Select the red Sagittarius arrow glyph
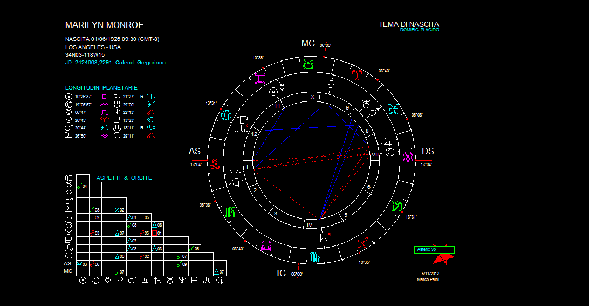Viewport: 589px width, 307px height. (362, 243)
